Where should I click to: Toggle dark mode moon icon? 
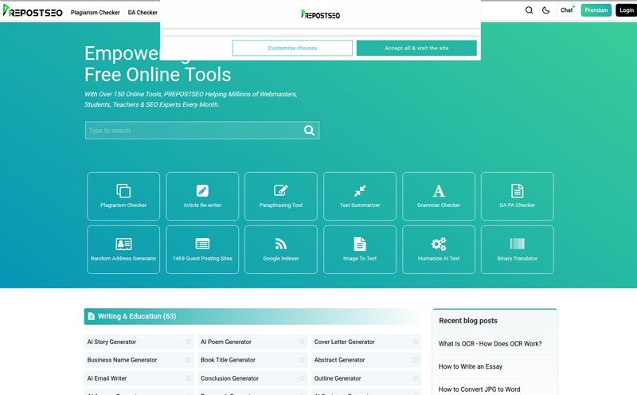[546, 10]
